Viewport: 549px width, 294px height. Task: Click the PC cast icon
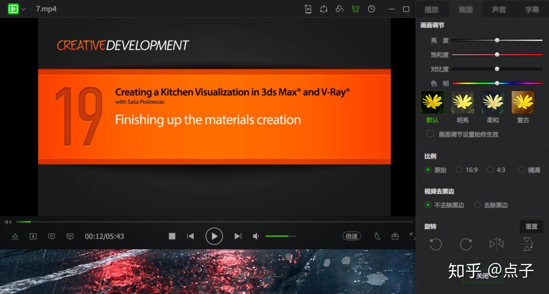point(70,236)
